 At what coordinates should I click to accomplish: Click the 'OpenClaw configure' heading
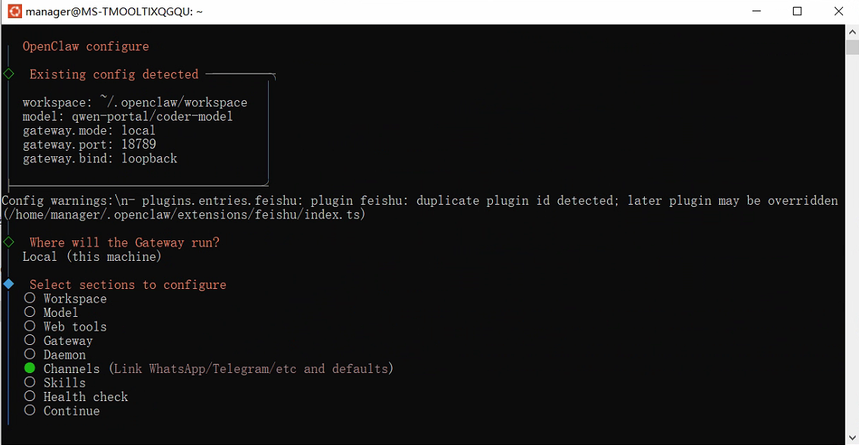(86, 46)
